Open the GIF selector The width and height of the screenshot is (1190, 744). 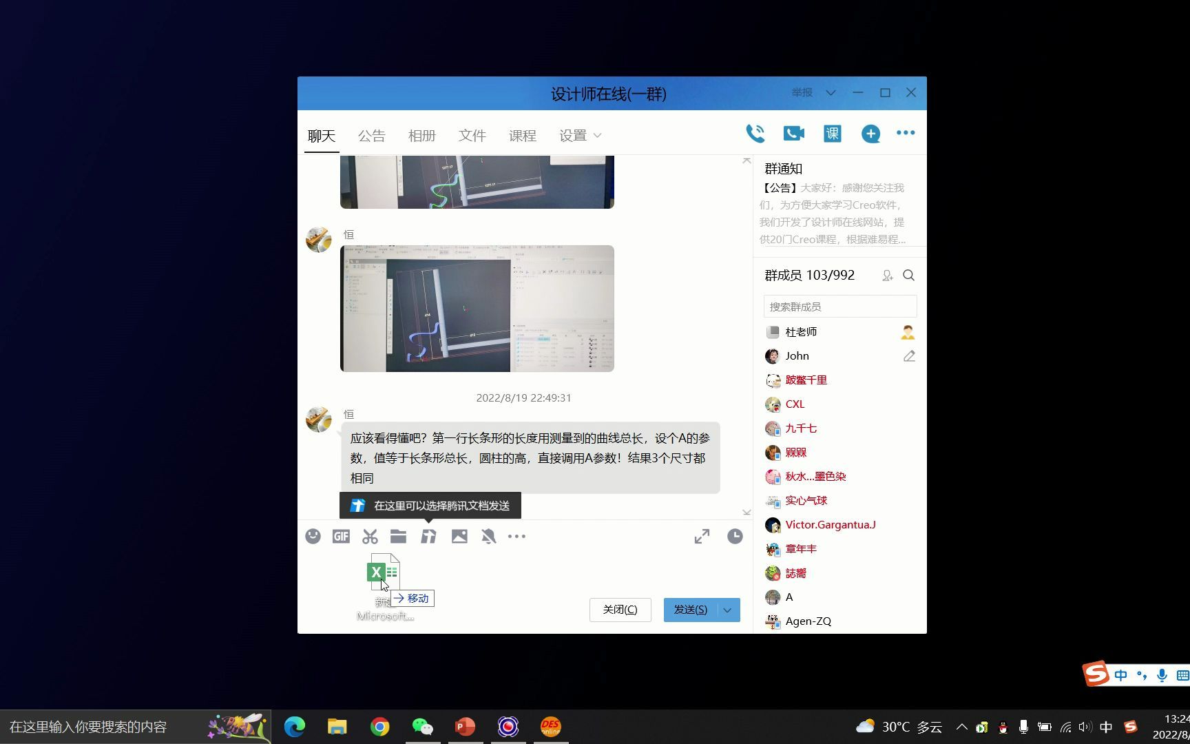click(341, 536)
